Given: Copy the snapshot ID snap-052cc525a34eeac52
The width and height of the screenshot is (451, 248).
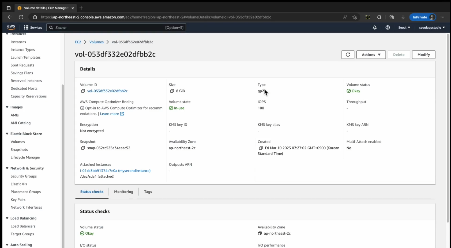Looking at the screenshot, I should coord(83,148).
